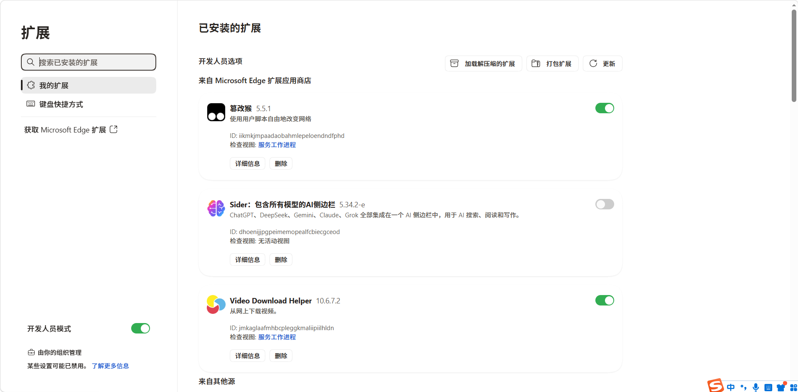Click 从网上下载视频。 description text
Image resolution: width=798 pixels, height=392 pixels.
(254, 311)
